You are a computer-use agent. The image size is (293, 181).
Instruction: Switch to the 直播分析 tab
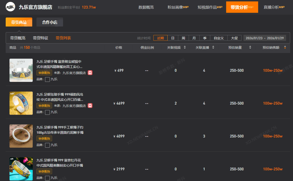[274, 7]
